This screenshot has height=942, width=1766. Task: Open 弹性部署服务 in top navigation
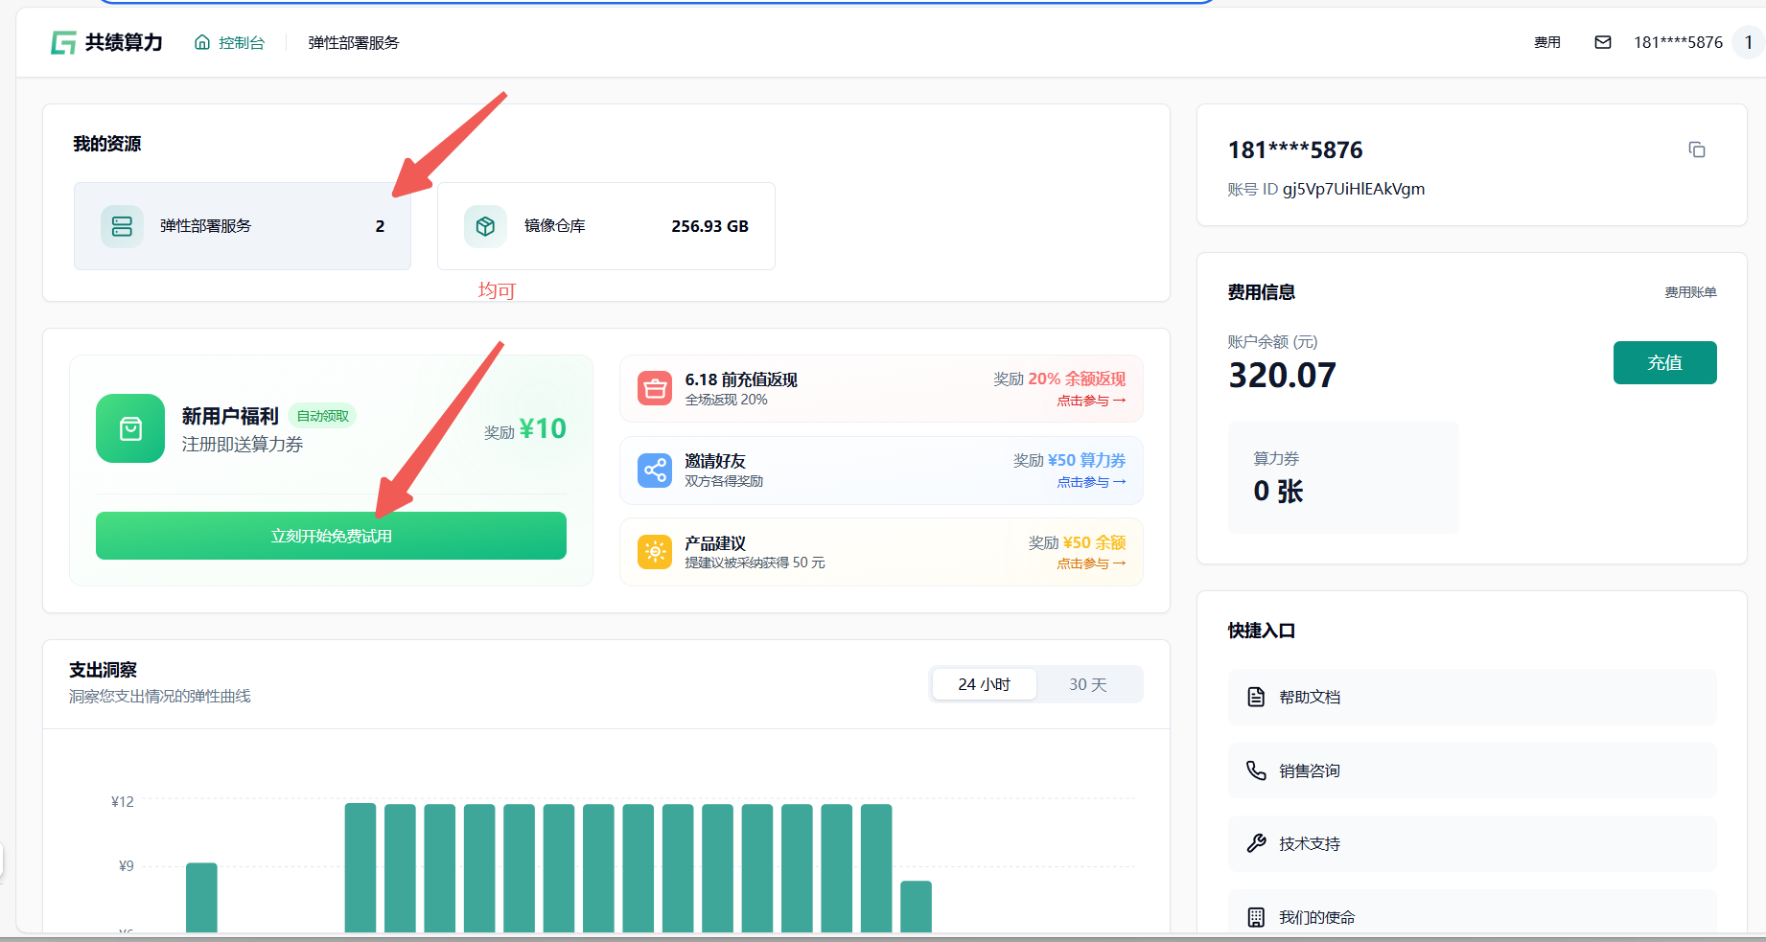(353, 42)
